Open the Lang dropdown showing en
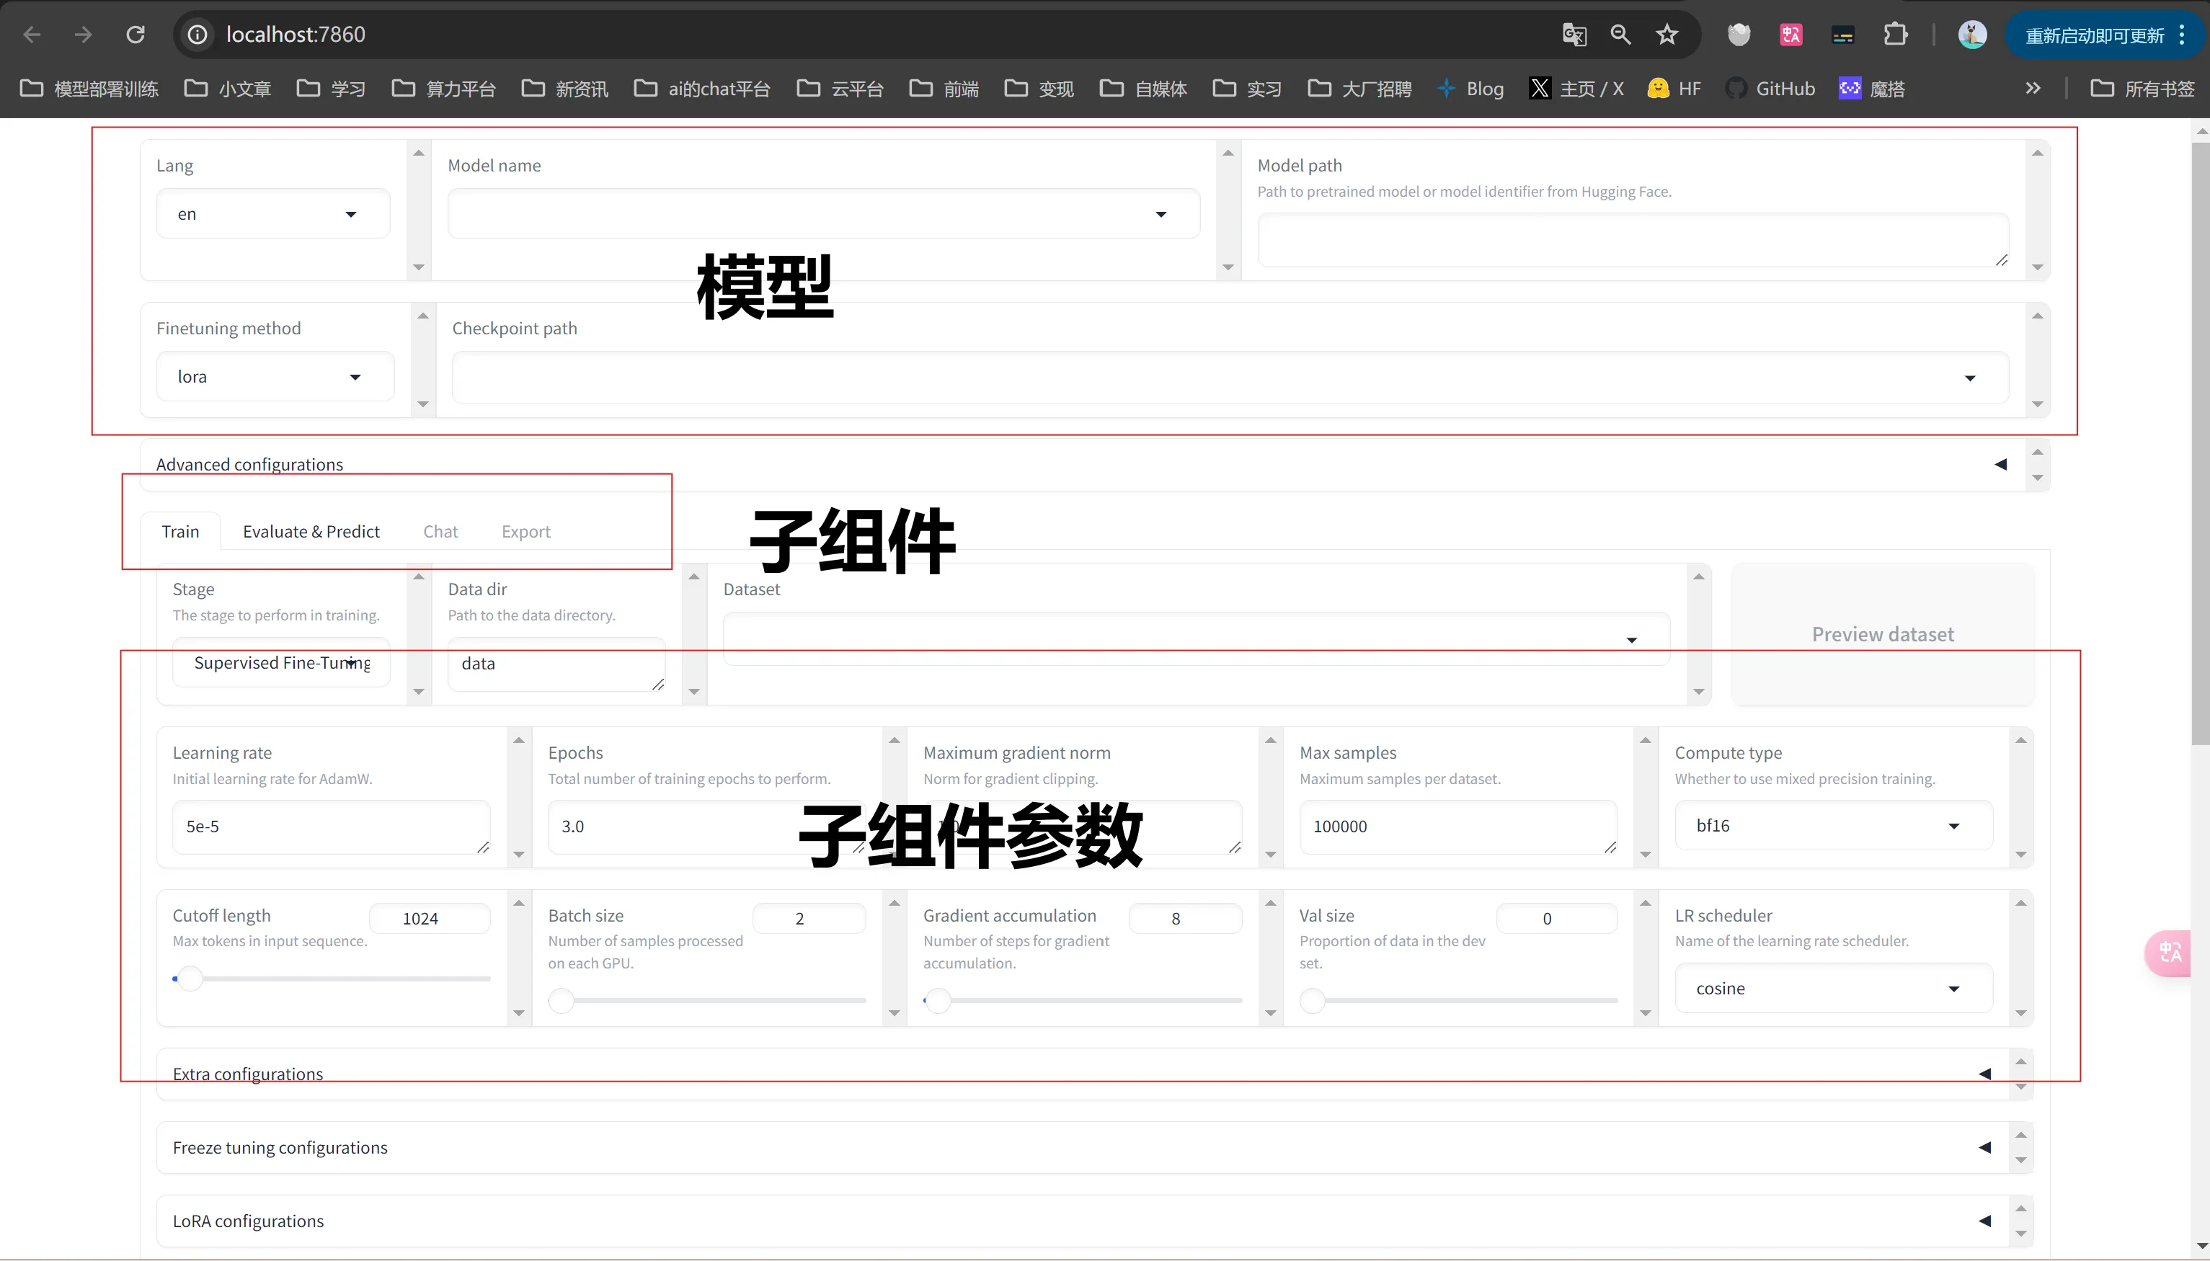Screen dimensions: 2210x1261 273,214
